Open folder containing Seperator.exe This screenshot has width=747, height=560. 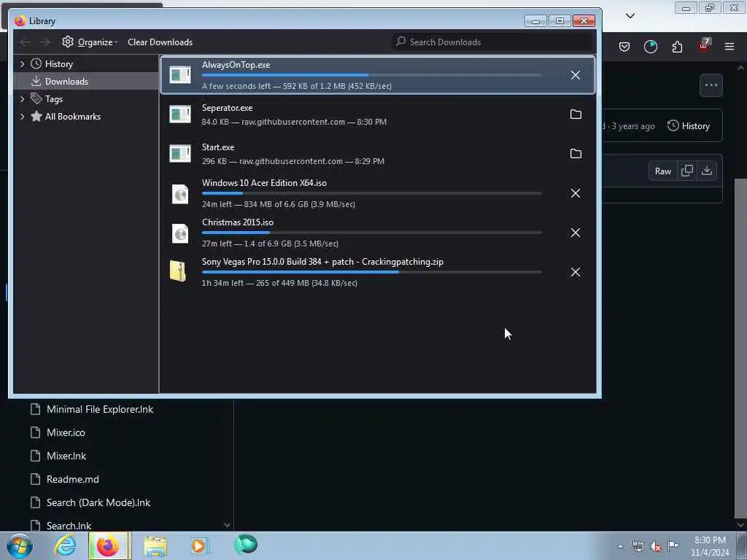tap(576, 114)
